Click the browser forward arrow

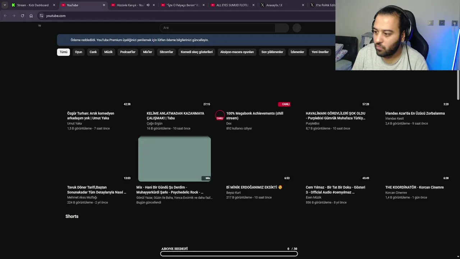pyautogui.click(x=14, y=16)
